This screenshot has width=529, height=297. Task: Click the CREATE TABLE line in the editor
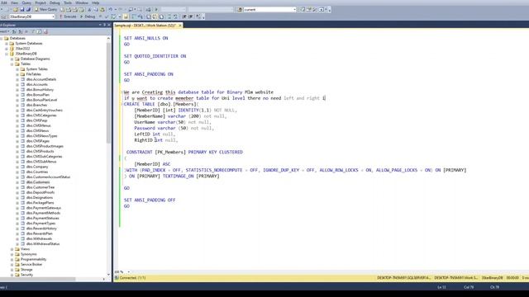click(161, 104)
